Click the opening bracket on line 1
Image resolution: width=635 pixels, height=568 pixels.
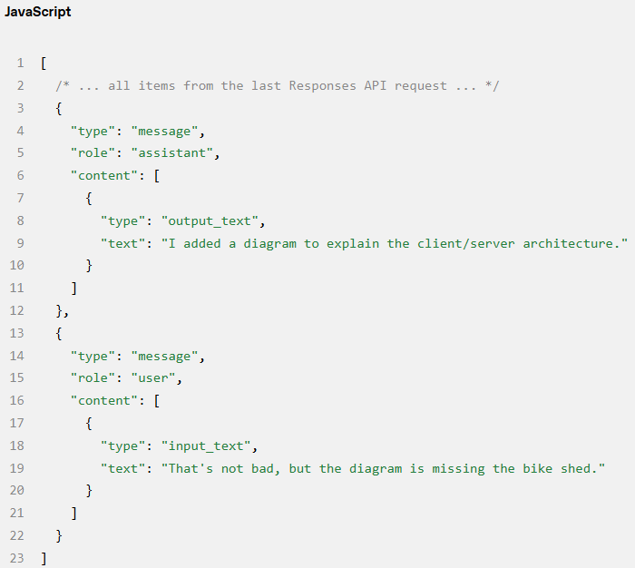[x=44, y=64]
